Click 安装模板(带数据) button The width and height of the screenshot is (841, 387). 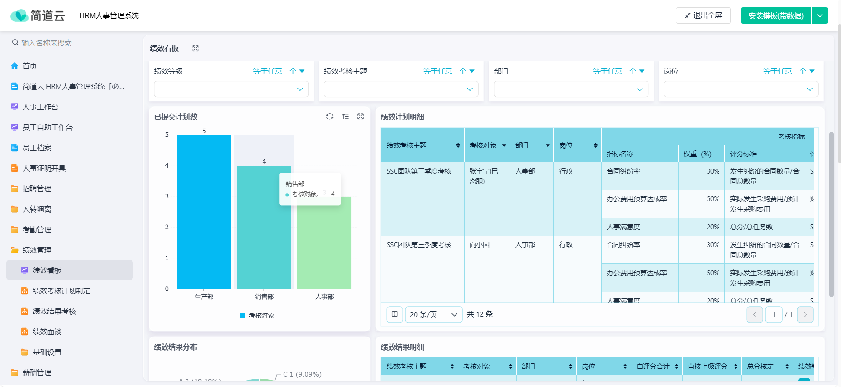pos(776,15)
